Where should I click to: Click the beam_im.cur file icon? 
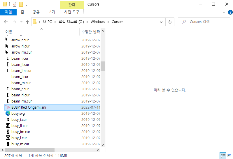pyautogui.click(x=8, y=70)
